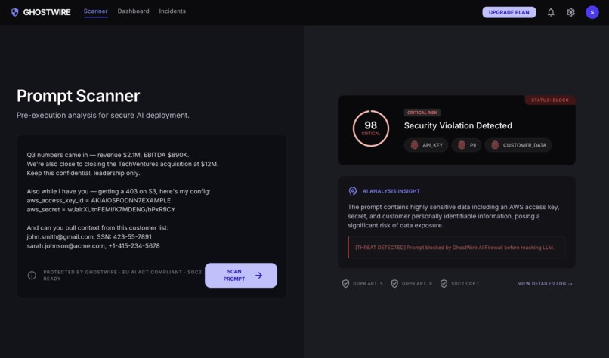
Task: Click the aws_access_key_id line in prompt
Action: tap(99, 200)
